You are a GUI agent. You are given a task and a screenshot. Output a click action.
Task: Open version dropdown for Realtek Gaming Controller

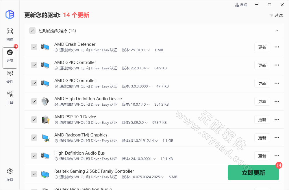pyautogui.click(x=162, y=177)
